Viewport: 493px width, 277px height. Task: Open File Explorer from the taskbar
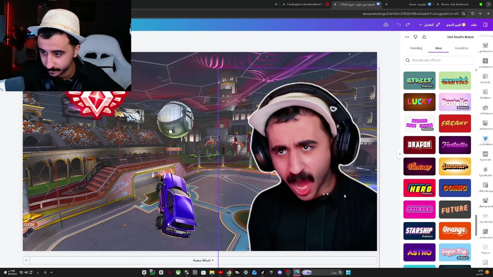(x=212, y=272)
